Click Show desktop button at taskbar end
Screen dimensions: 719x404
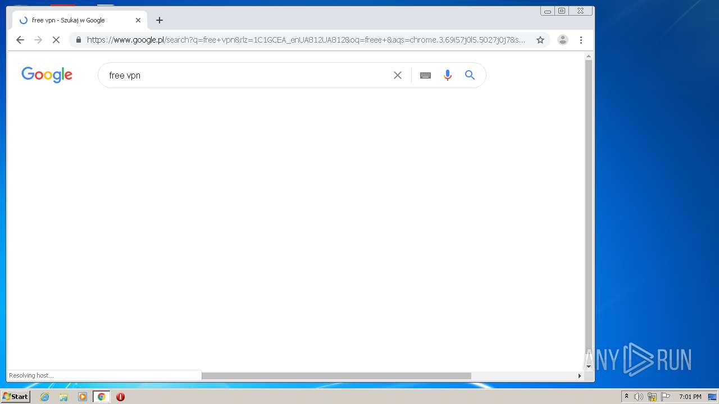coord(712,397)
